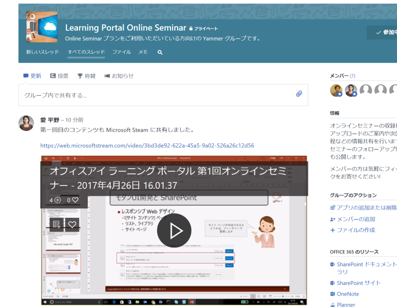Screen dimensions: 397x307
Task: Open the group search magnifier icon
Action: [160, 53]
